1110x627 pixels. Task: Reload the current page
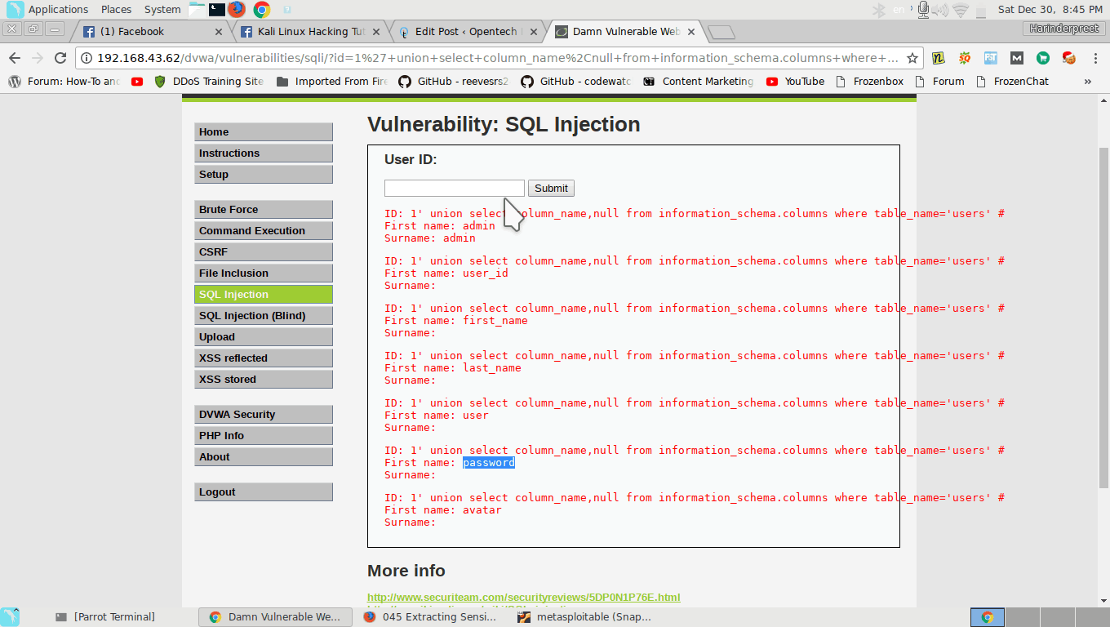click(60, 58)
